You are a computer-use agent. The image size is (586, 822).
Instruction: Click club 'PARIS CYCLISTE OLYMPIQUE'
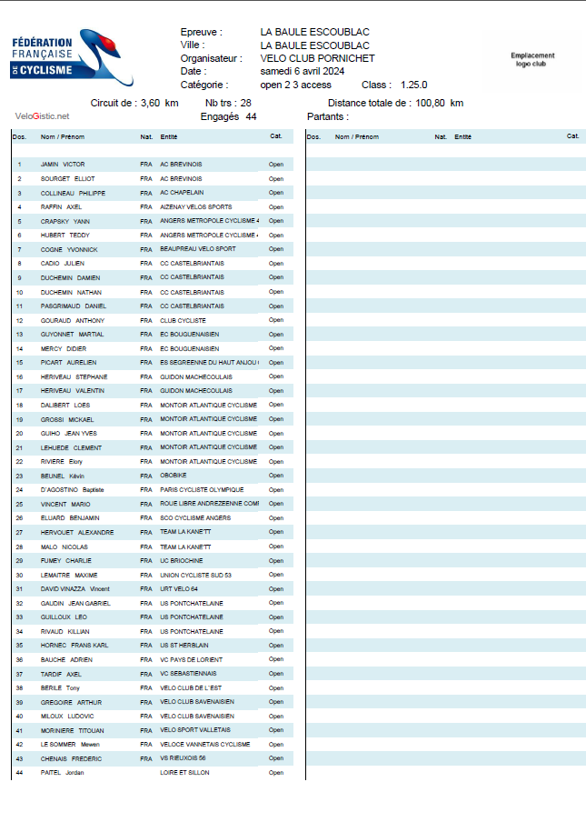(x=202, y=489)
